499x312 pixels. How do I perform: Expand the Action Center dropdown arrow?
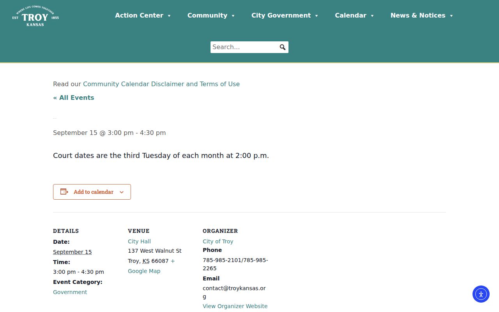[169, 16]
